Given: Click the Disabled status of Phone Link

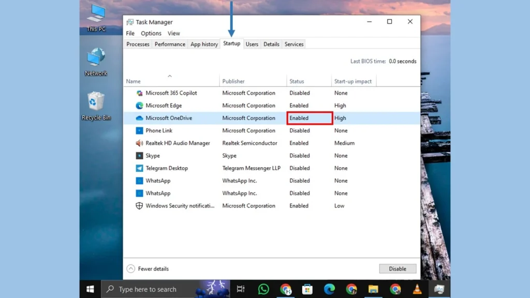Looking at the screenshot, I should [x=300, y=130].
